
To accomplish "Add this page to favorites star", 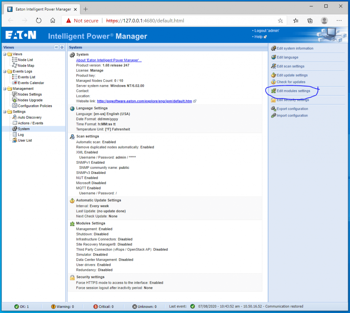I will [x=280, y=21].
